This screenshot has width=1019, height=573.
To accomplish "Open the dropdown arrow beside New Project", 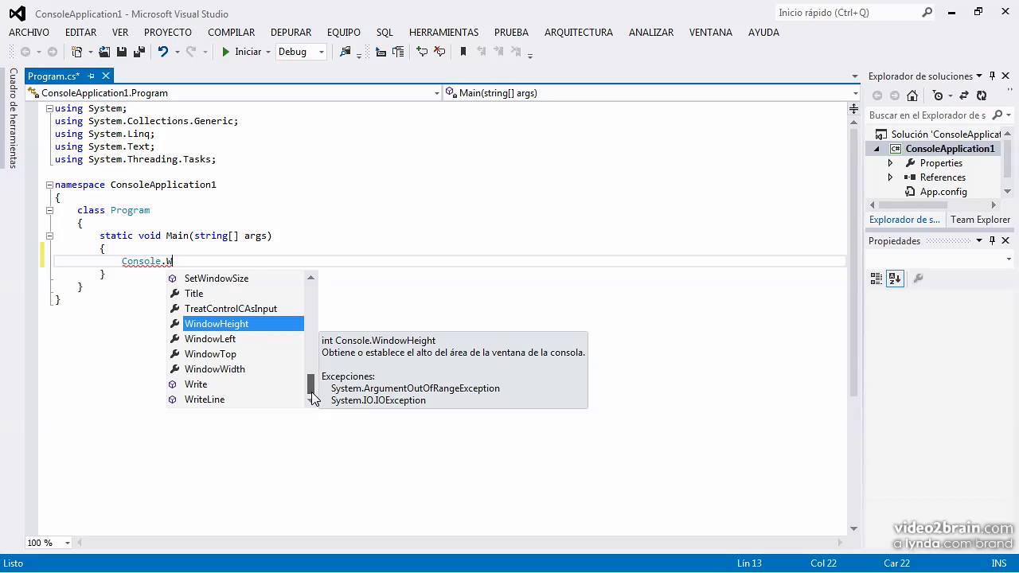I will [90, 52].
